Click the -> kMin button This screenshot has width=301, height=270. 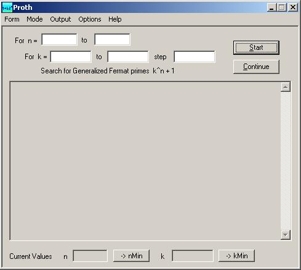(236, 256)
